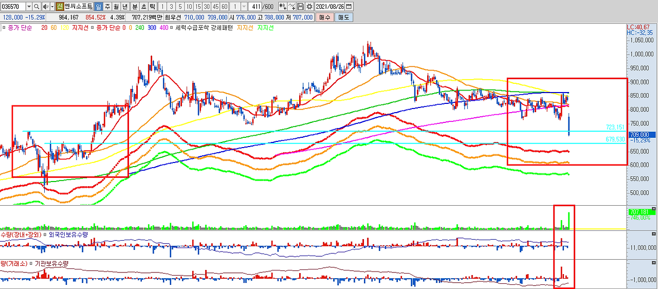658x289 pixels.
Task: Click the small square before 외국인보유수량
Action: [45, 234]
